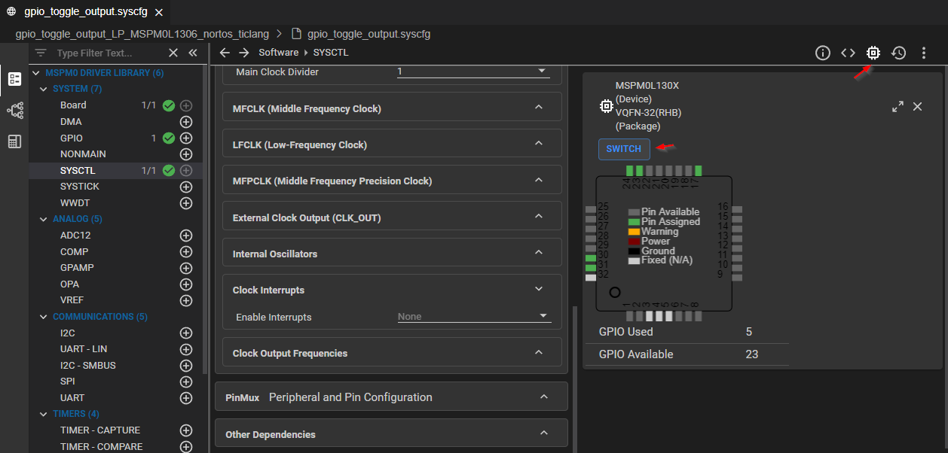
Task: Select the gpio_toggle_output.syscfg tab
Action: (85, 12)
